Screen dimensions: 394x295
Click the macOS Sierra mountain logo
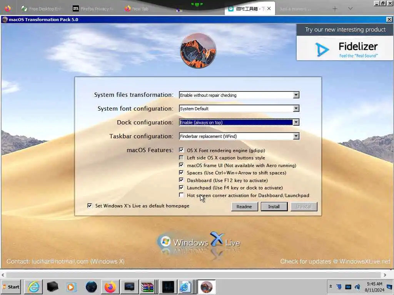[x=198, y=51]
